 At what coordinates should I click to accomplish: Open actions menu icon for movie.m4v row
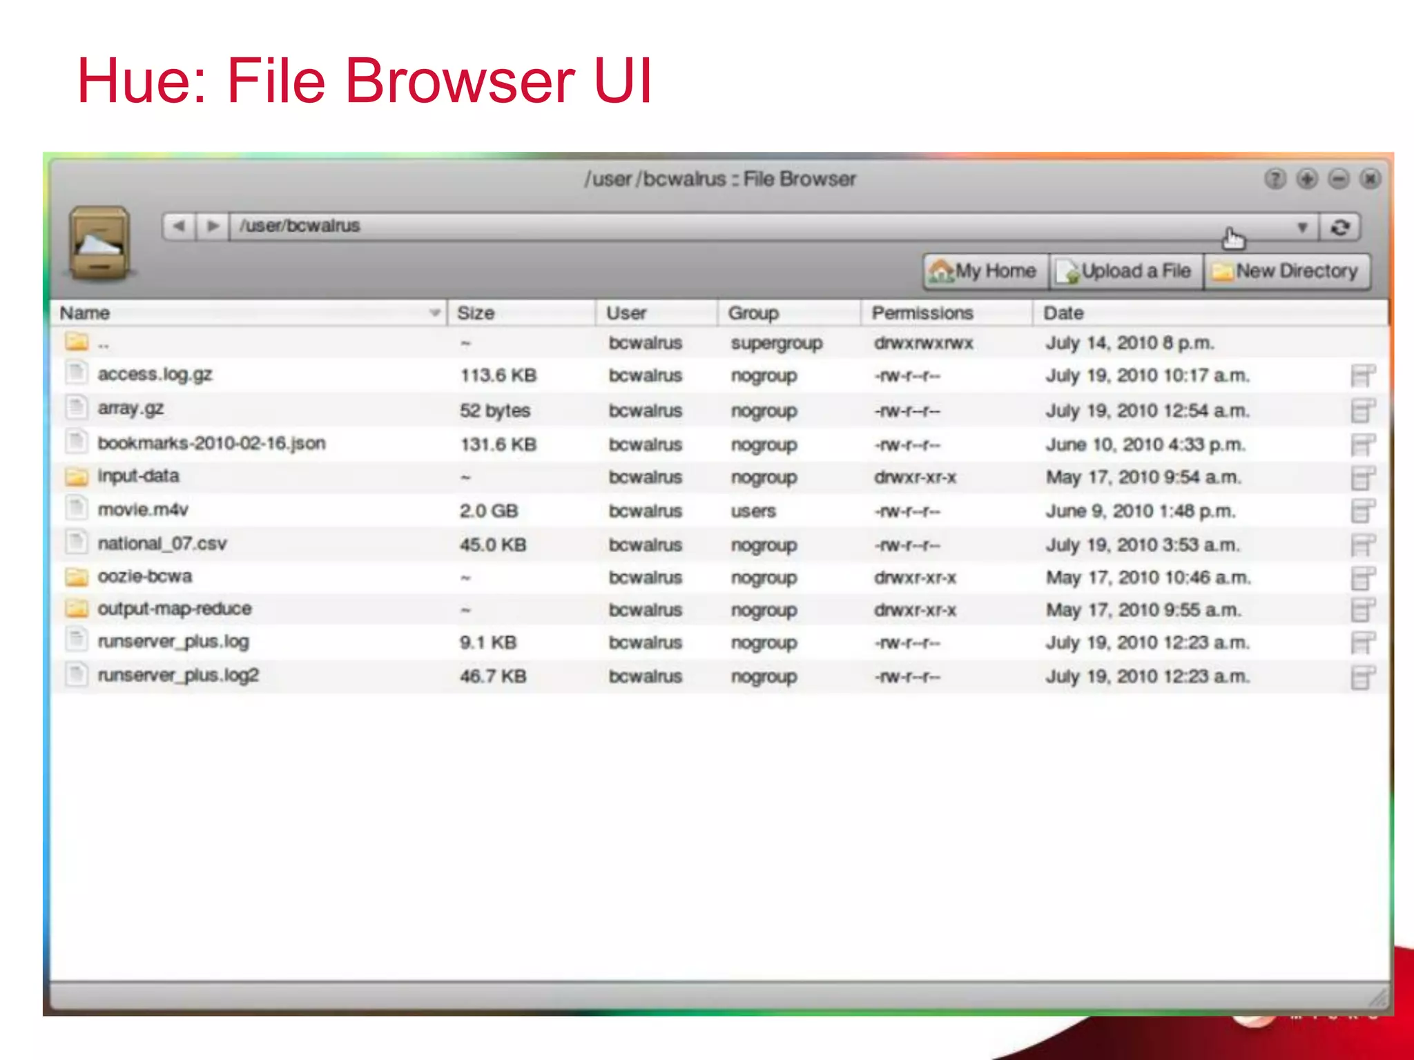(1362, 511)
